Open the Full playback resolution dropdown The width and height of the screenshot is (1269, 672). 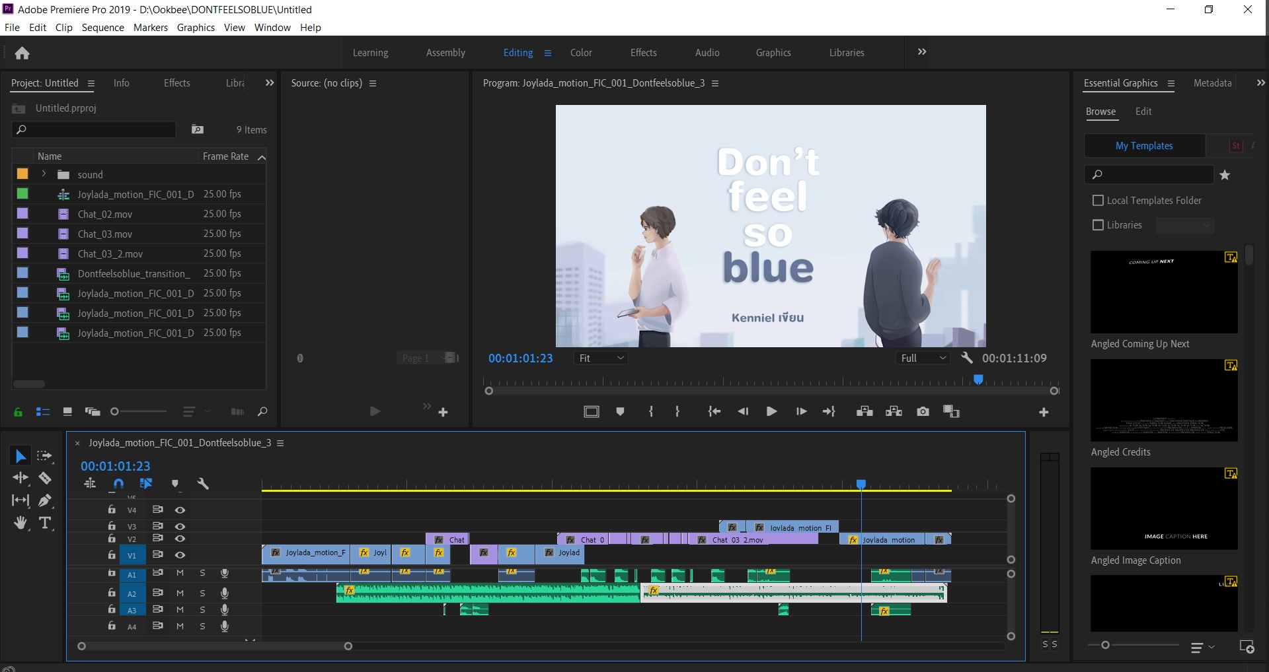[x=923, y=358]
